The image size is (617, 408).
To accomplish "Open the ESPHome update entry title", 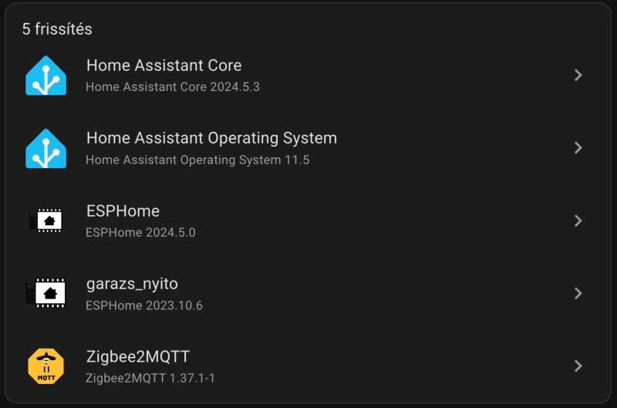I will 123,211.
